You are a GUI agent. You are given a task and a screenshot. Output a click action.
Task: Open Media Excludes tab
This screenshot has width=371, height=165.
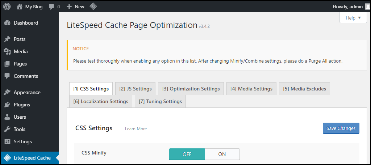[304, 89]
